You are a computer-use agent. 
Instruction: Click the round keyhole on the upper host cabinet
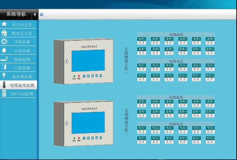coord(67,61)
